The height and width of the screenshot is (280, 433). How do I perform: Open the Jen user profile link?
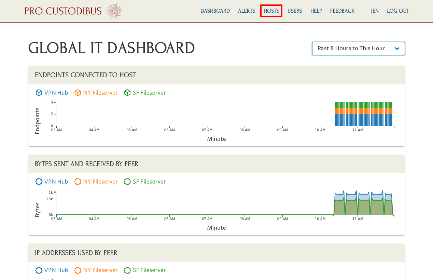375,11
